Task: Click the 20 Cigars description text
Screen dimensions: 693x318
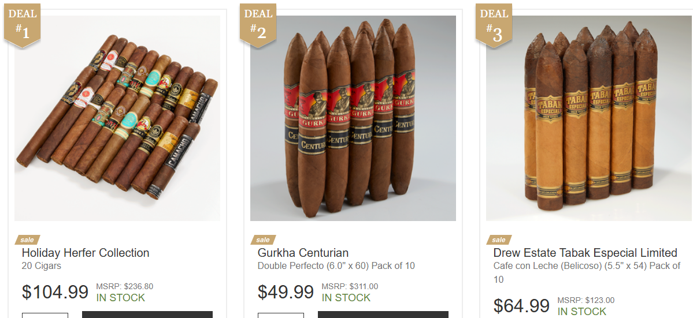Action: tap(41, 266)
